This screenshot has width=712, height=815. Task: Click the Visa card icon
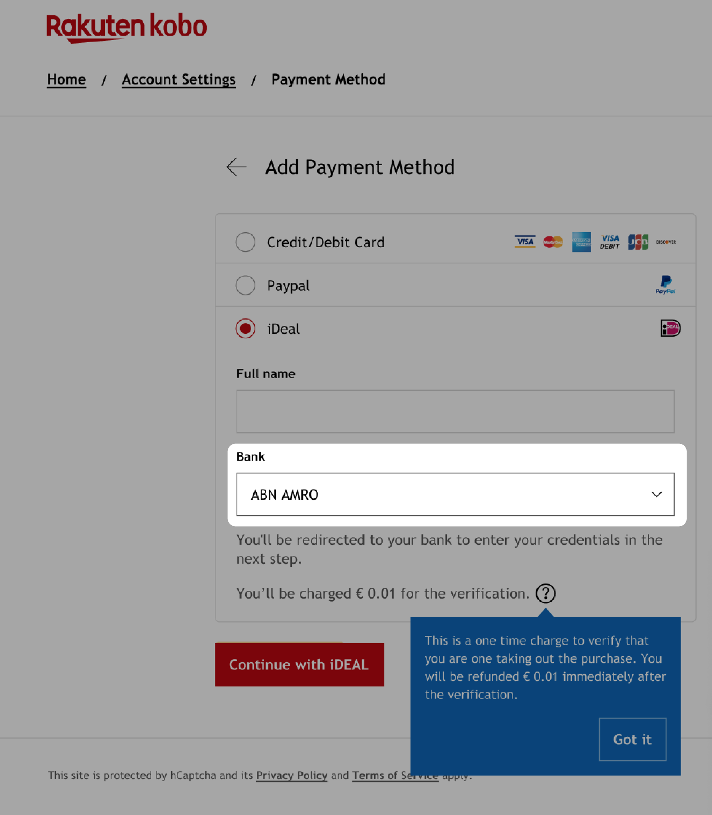[523, 241]
